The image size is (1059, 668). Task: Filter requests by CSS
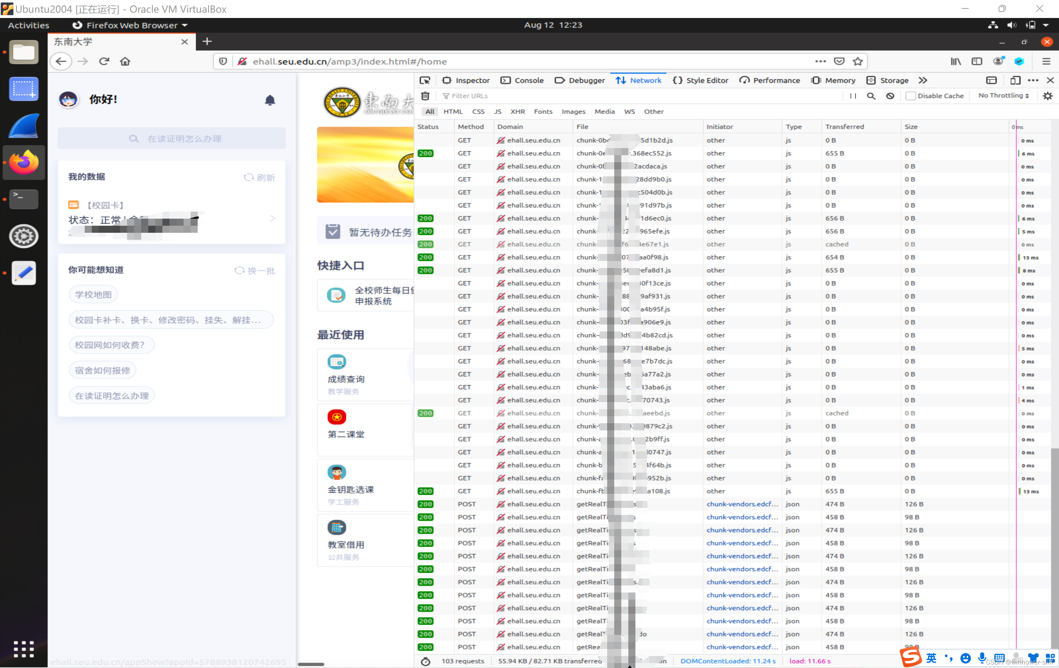point(478,111)
